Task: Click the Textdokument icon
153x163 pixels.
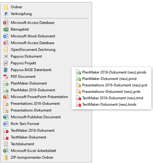Action: [x=6, y=144]
